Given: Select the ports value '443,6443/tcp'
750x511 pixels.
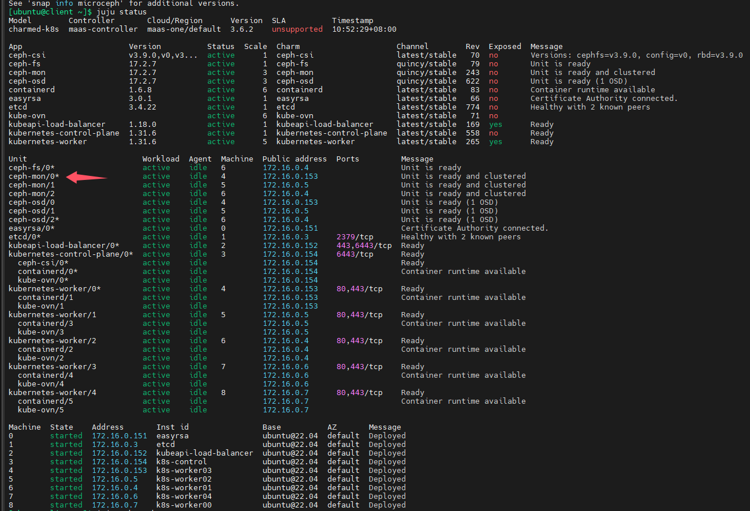Looking at the screenshot, I should pos(364,246).
